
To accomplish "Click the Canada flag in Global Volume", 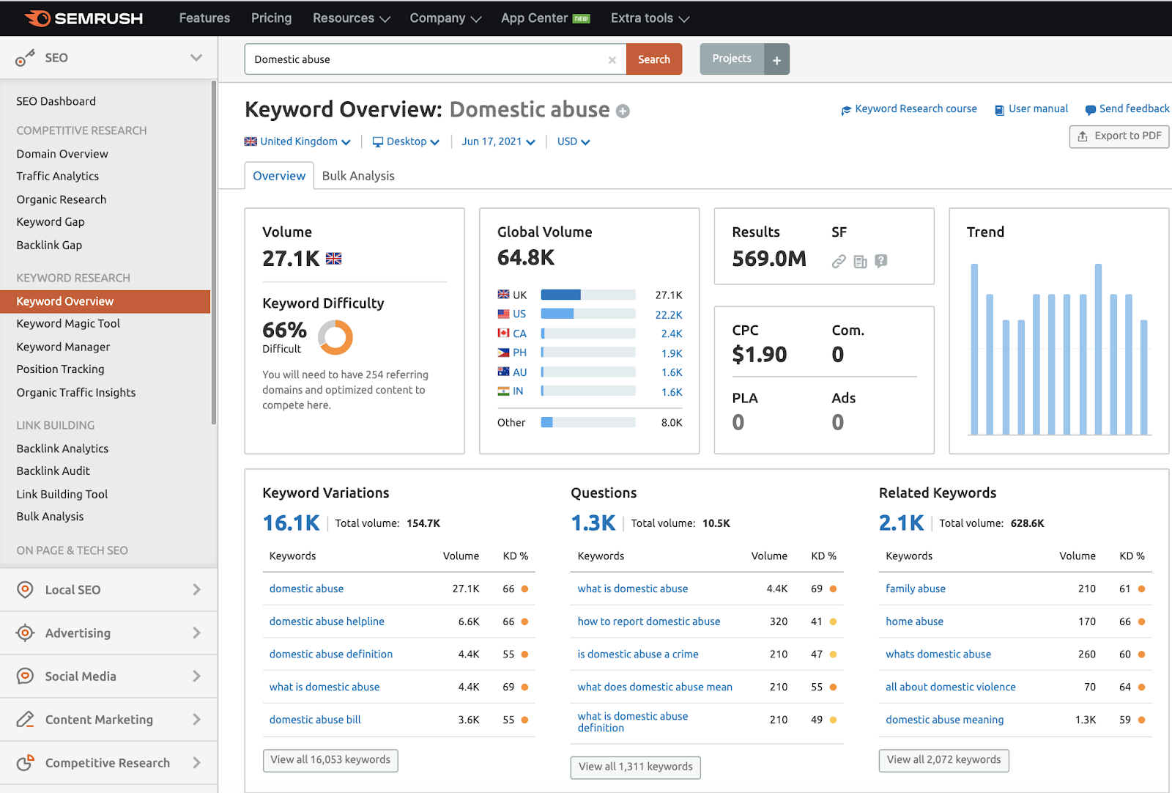I will coord(503,333).
